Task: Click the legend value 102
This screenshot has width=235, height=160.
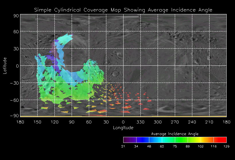Action: tap(201, 146)
